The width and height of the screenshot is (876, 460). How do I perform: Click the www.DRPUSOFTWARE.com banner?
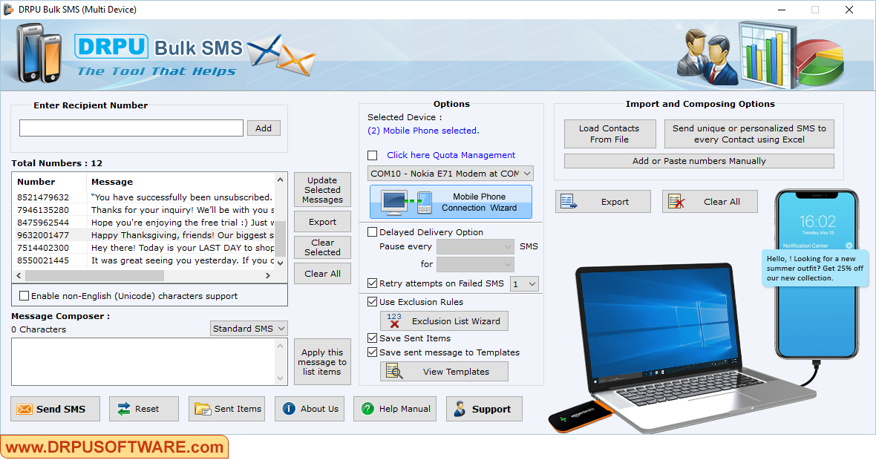pos(114,447)
